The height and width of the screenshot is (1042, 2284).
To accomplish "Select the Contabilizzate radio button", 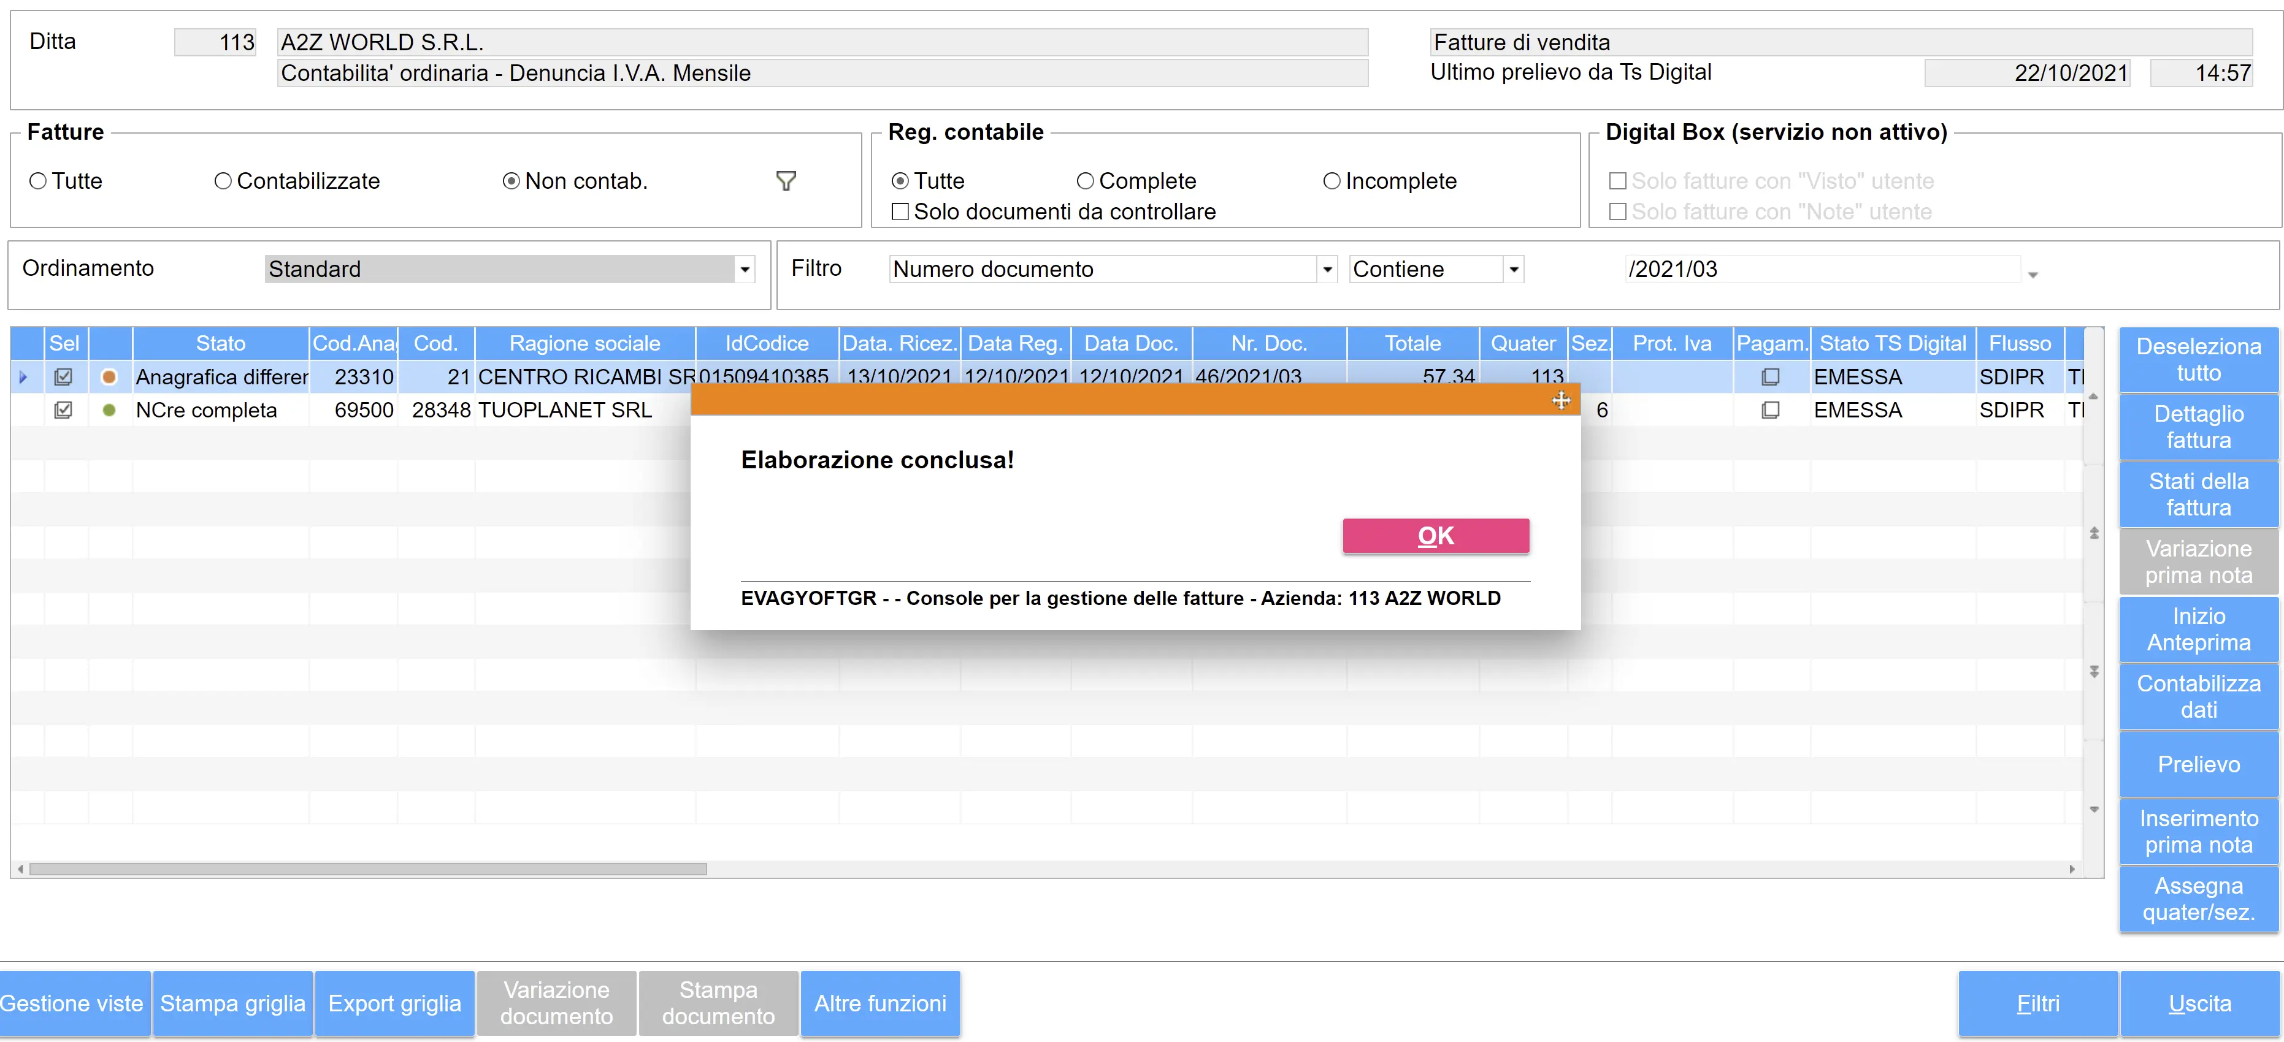I will pos(223,181).
